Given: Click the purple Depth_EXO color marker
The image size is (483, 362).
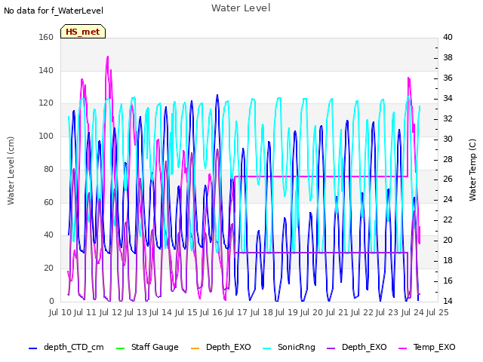Looking at the screenshot, I should point(331,348).
